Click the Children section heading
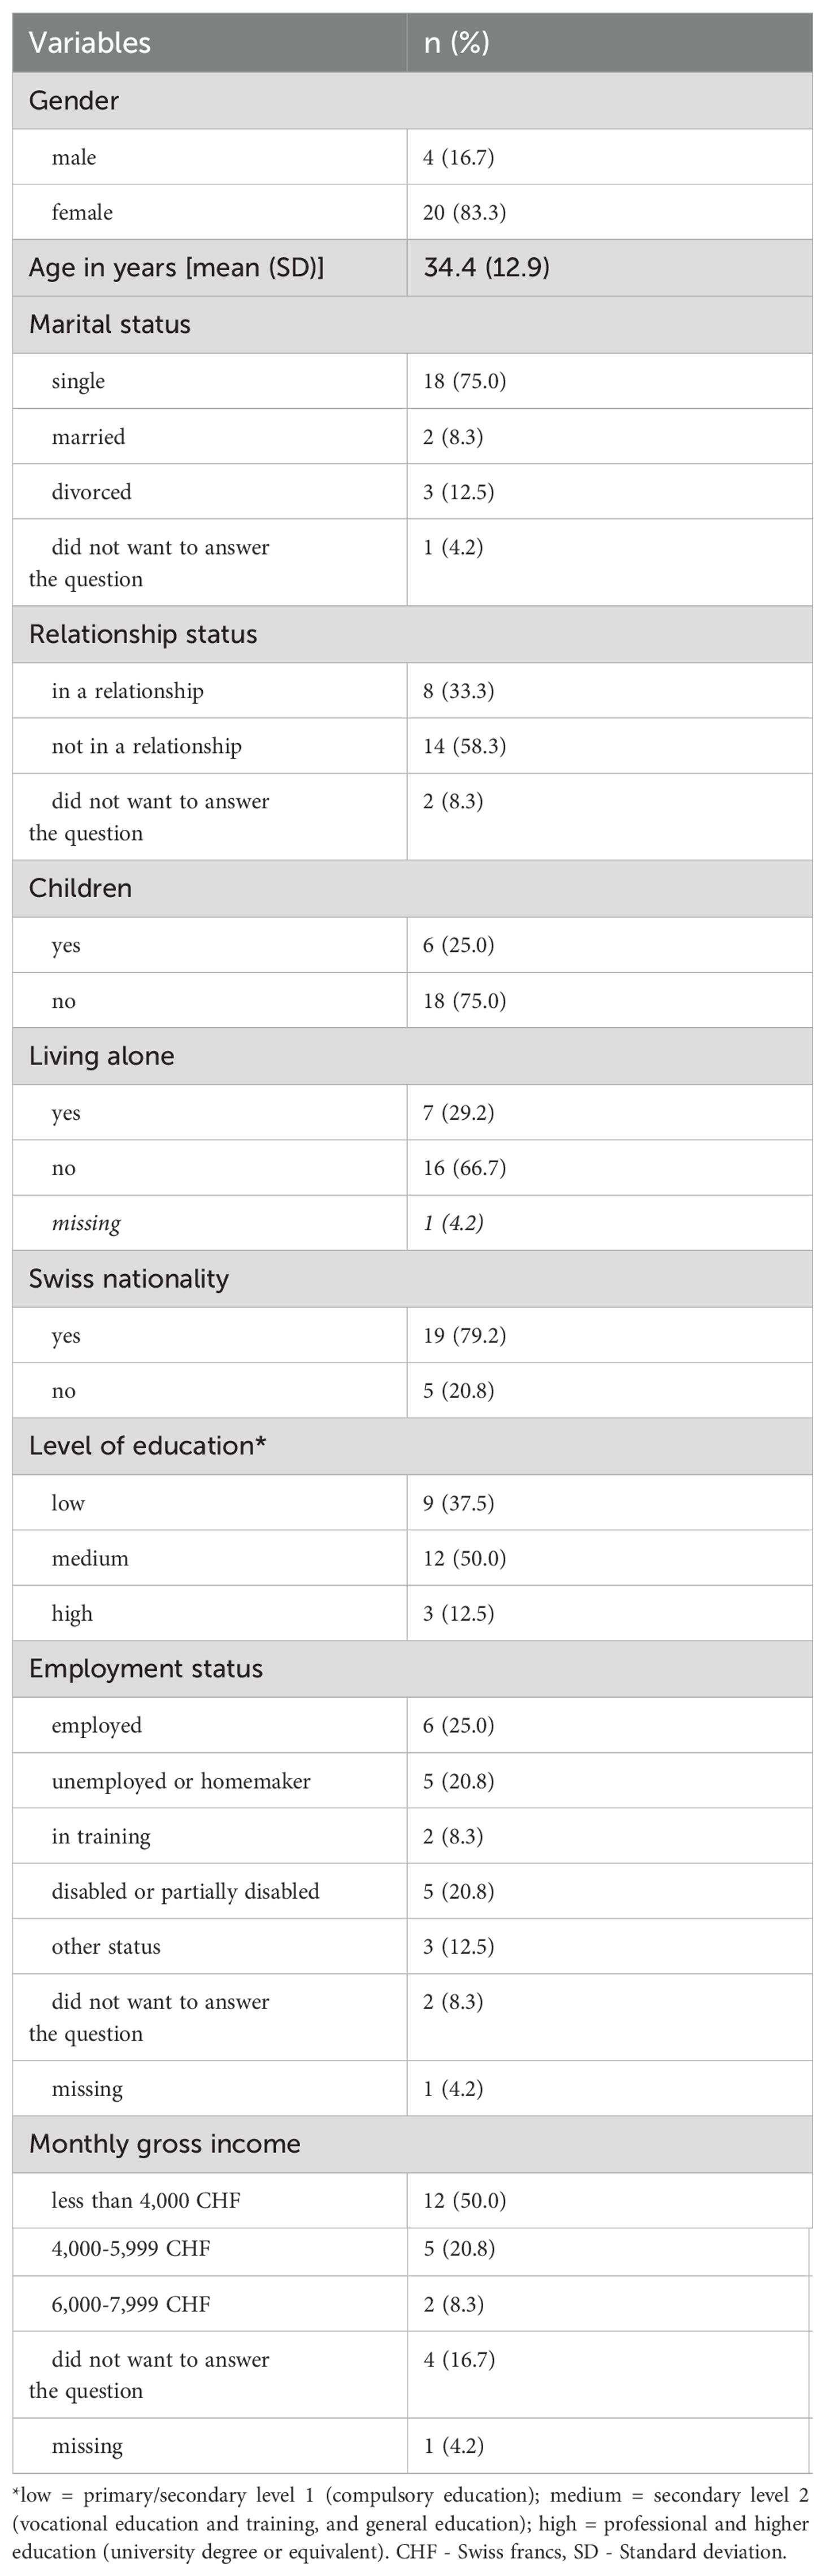825x2576 pixels. [x=80, y=889]
